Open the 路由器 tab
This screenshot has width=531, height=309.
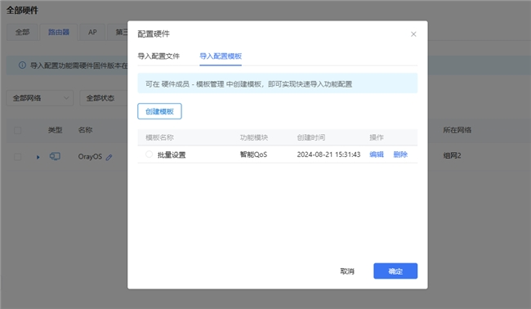[59, 32]
